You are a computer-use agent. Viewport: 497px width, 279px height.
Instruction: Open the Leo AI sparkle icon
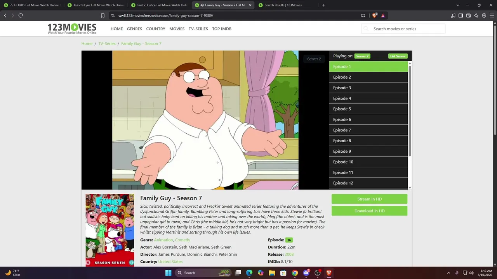476,15
